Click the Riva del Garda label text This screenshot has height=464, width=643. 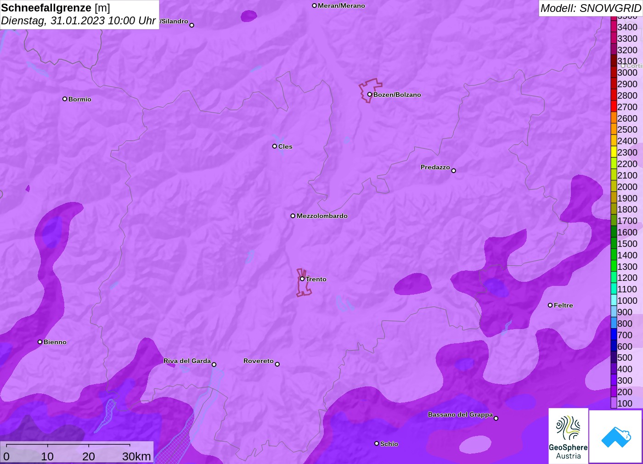pyautogui.click(x=187, y=361)
